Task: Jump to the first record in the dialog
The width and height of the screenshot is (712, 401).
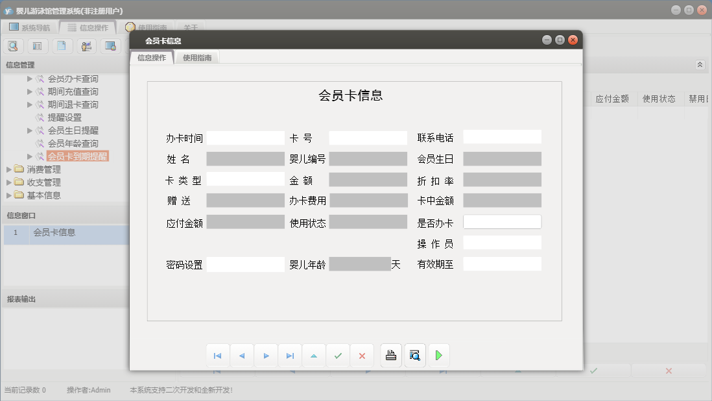Action: coord(217,355)
